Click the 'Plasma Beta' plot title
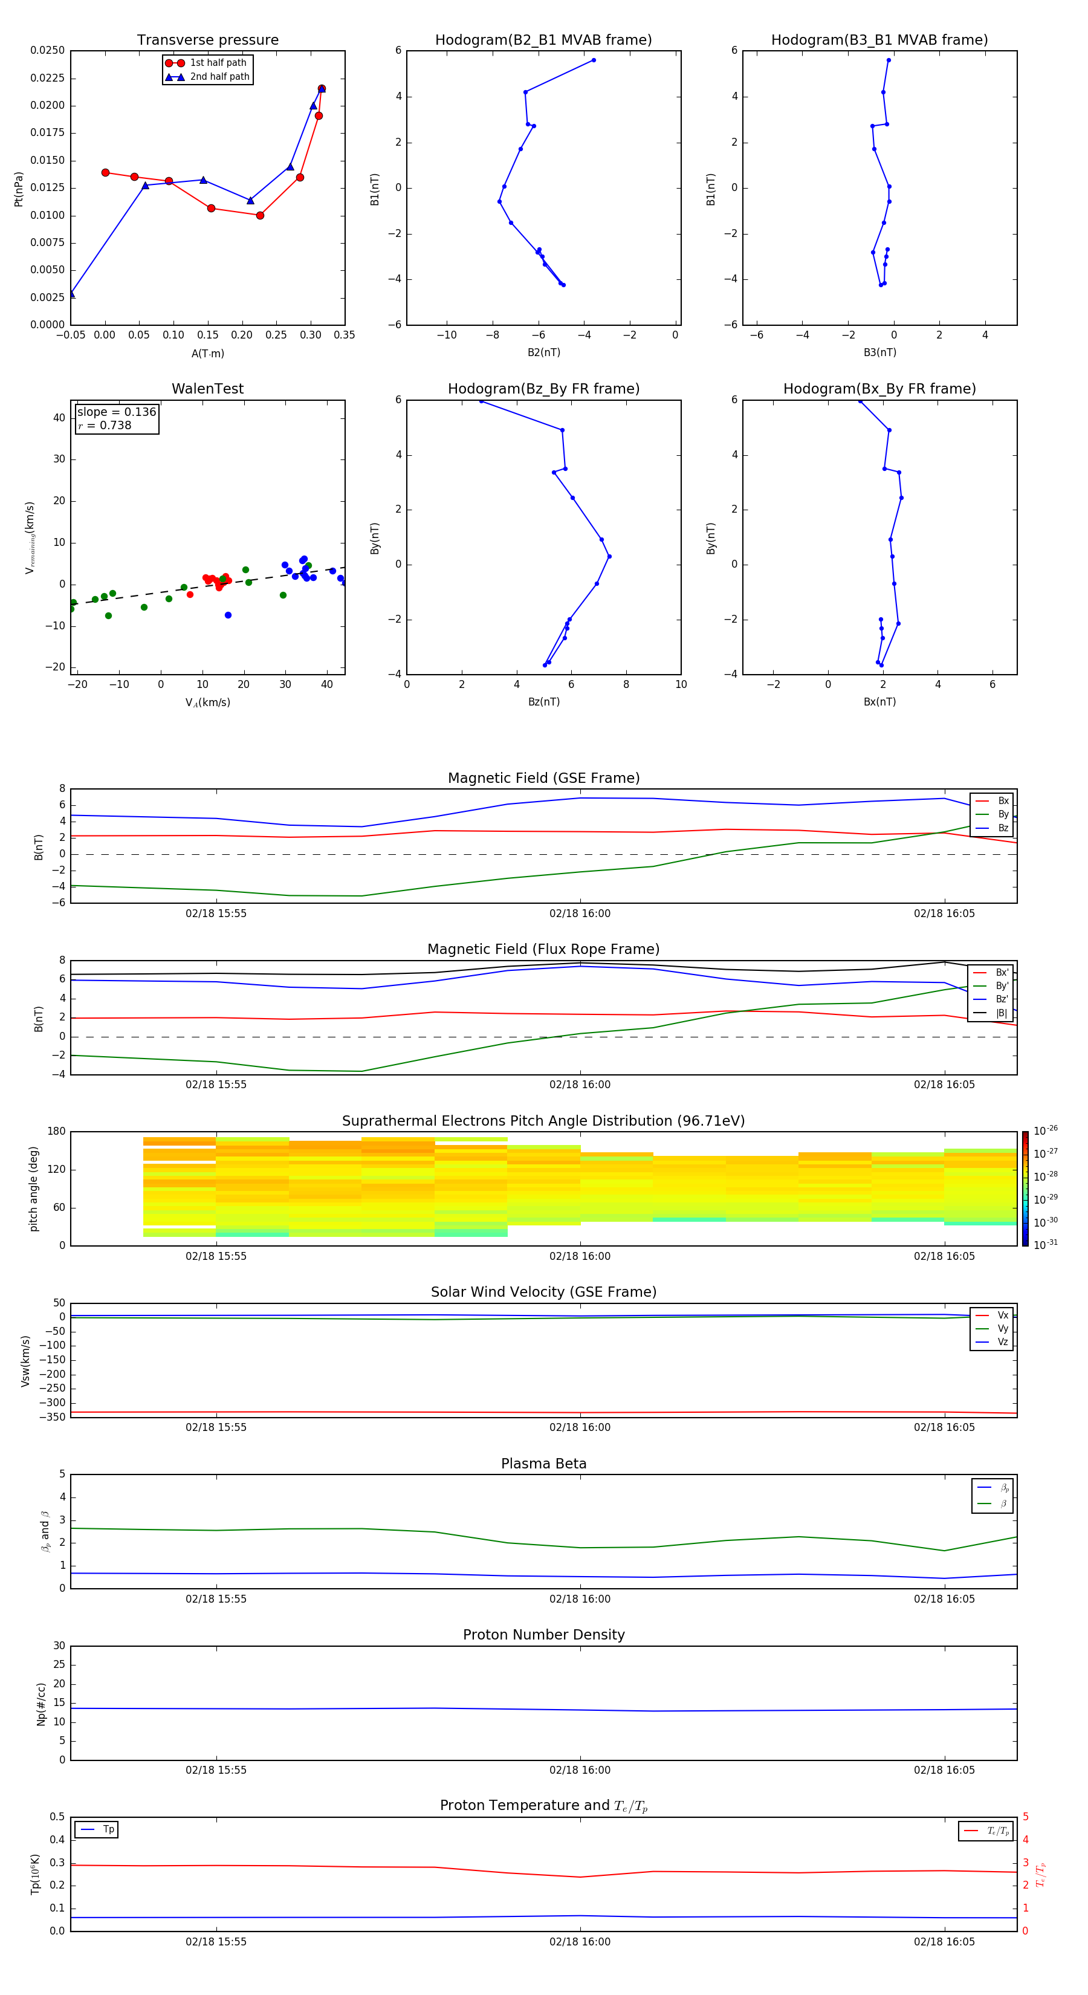Screen dimensions: 1088x1995 click(x=543, y=1464)
